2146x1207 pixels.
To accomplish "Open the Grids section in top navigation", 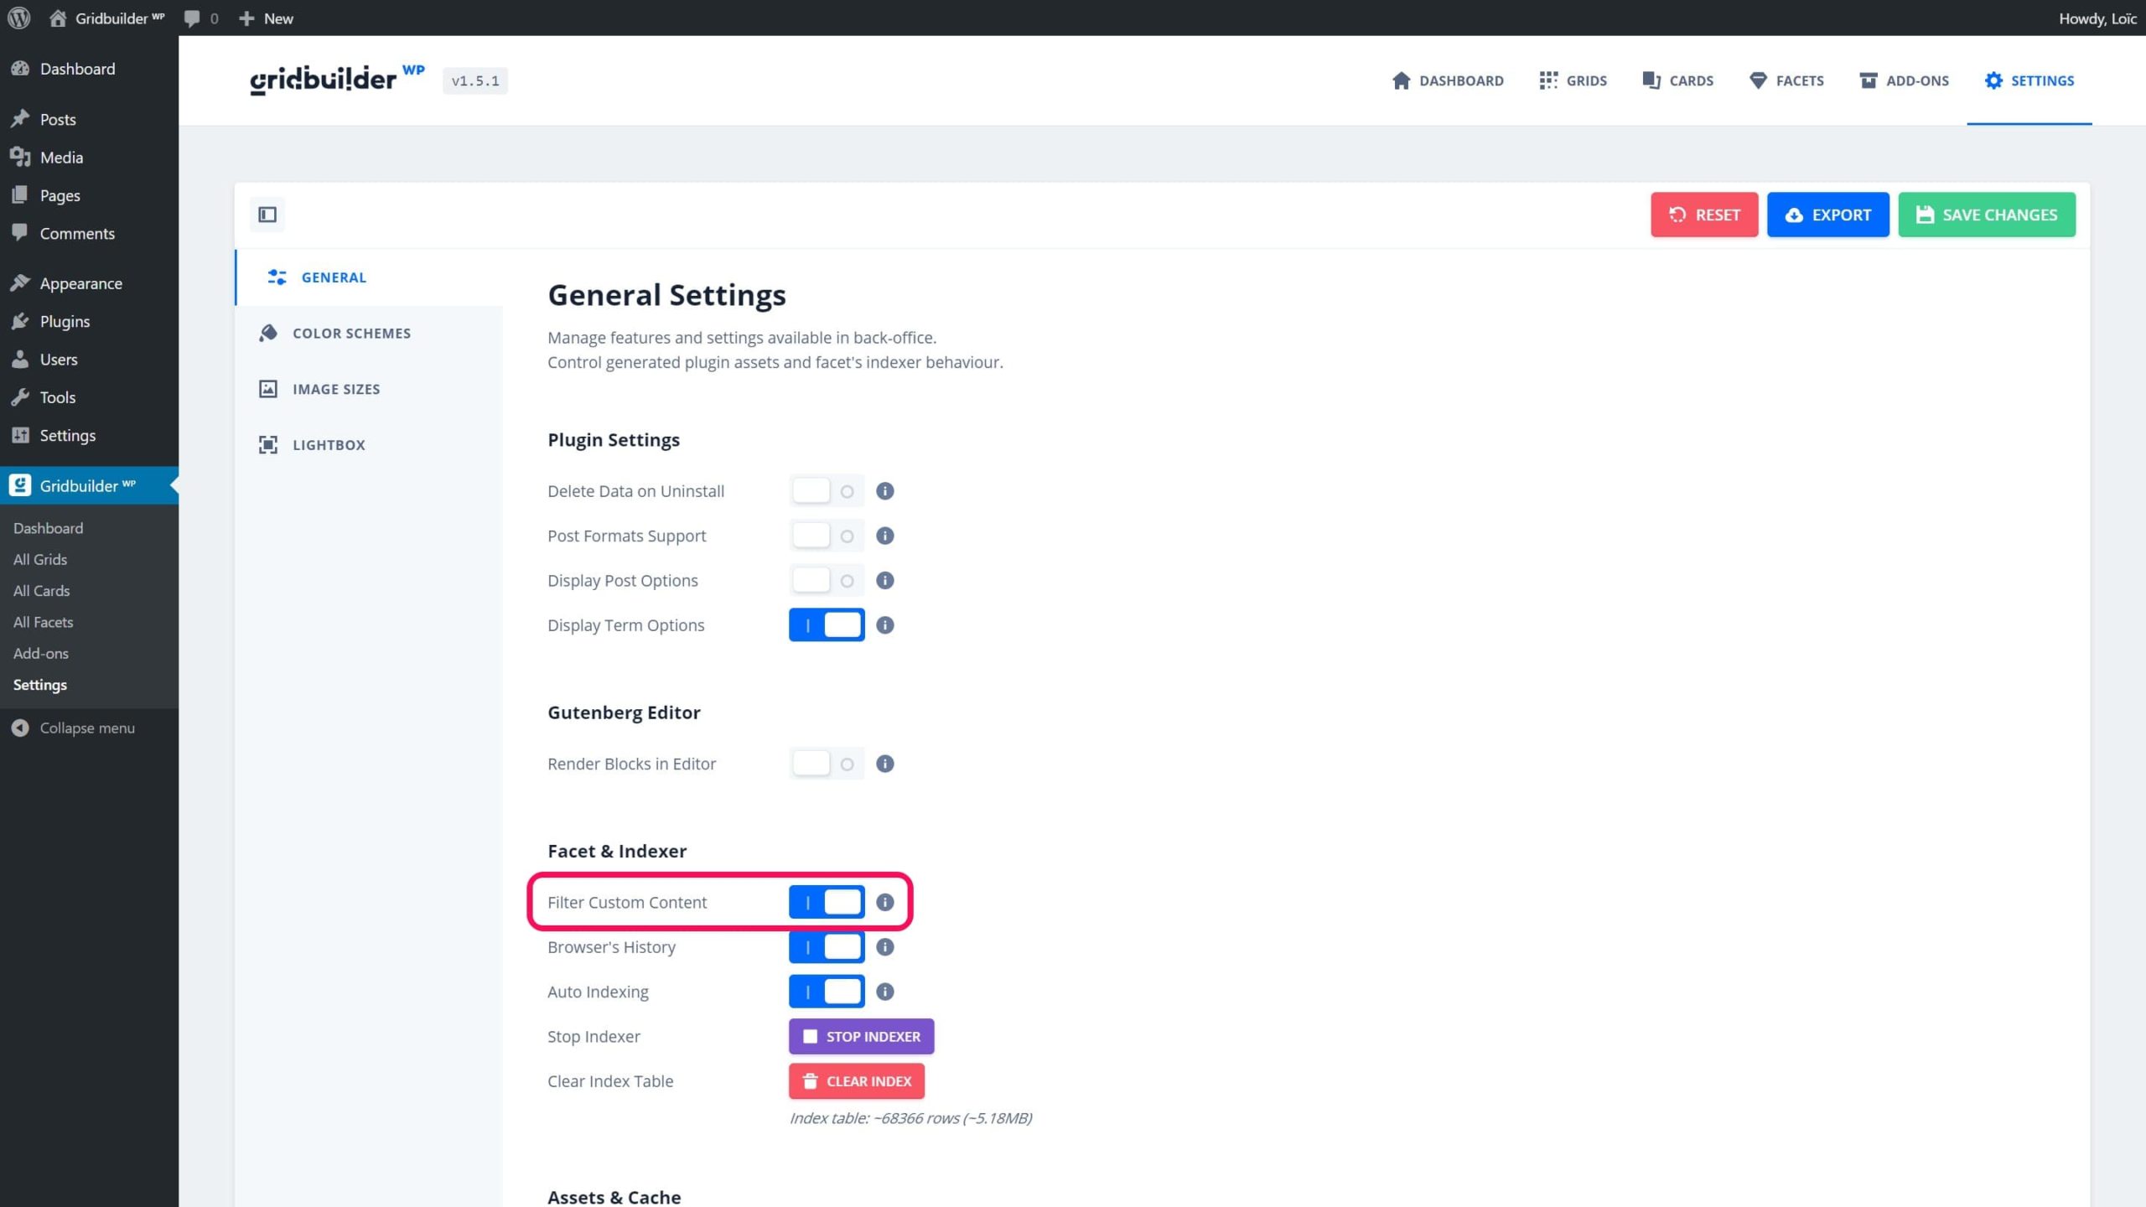I will pyautogui.click(x=1573, y=80).
